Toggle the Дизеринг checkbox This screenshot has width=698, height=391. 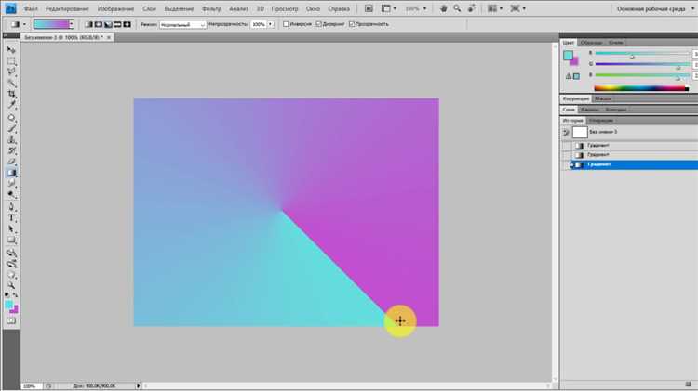pyautogui.click(x=318, y=24)
